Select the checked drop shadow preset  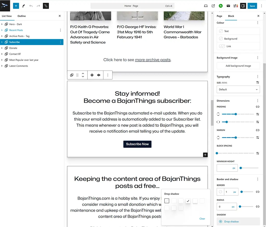tap(188, 201)
